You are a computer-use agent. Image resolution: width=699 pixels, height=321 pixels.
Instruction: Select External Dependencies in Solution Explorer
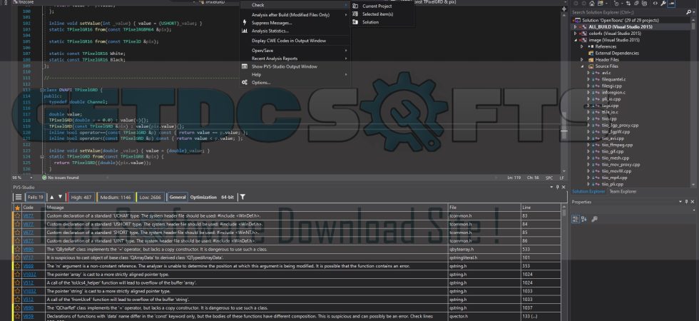616,53
